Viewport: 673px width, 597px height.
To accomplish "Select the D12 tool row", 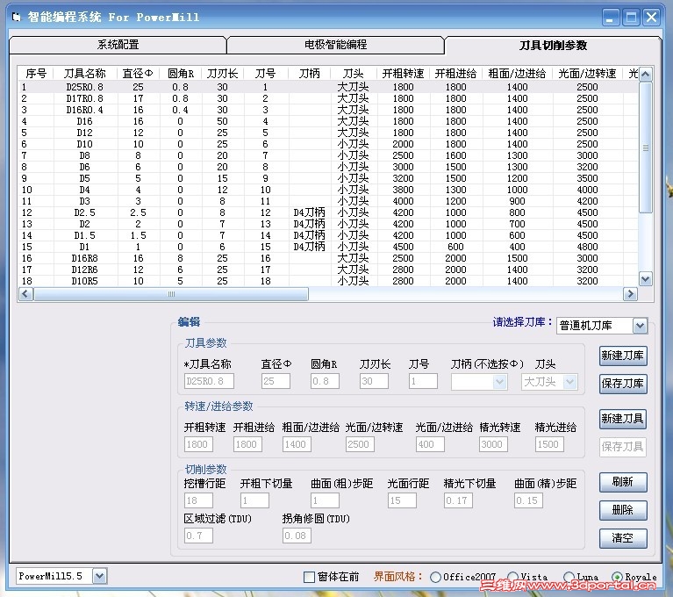I will (328, 133).
